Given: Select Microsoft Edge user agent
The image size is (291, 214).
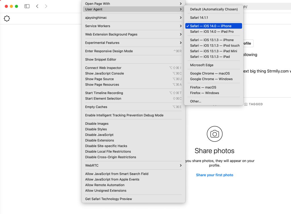Looking at the screenshot, I should coord(214,65).
